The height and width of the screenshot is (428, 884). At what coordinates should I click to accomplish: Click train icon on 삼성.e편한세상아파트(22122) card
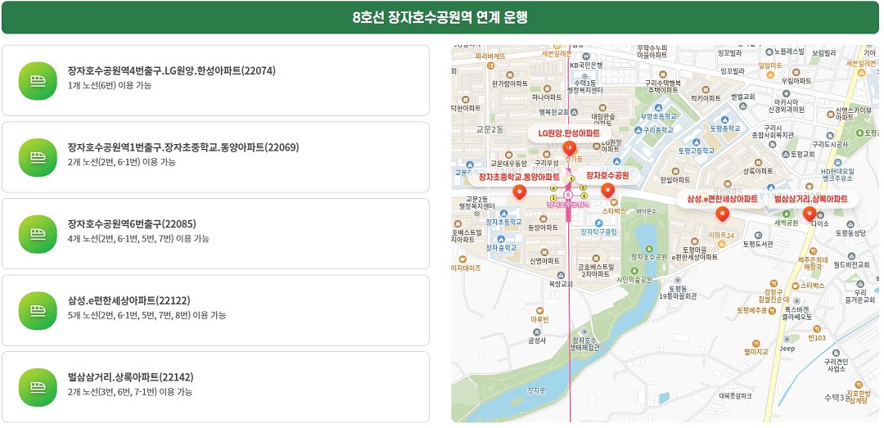(x=38, y=311)
